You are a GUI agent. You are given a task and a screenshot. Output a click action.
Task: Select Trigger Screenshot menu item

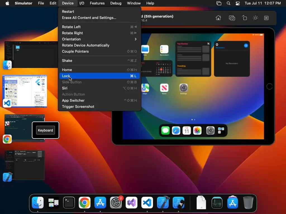[x=99, y=107]
